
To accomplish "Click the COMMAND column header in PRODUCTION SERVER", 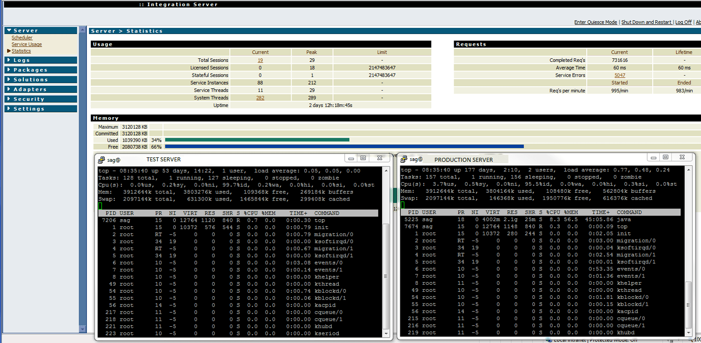I will click(x=629, y=213).
